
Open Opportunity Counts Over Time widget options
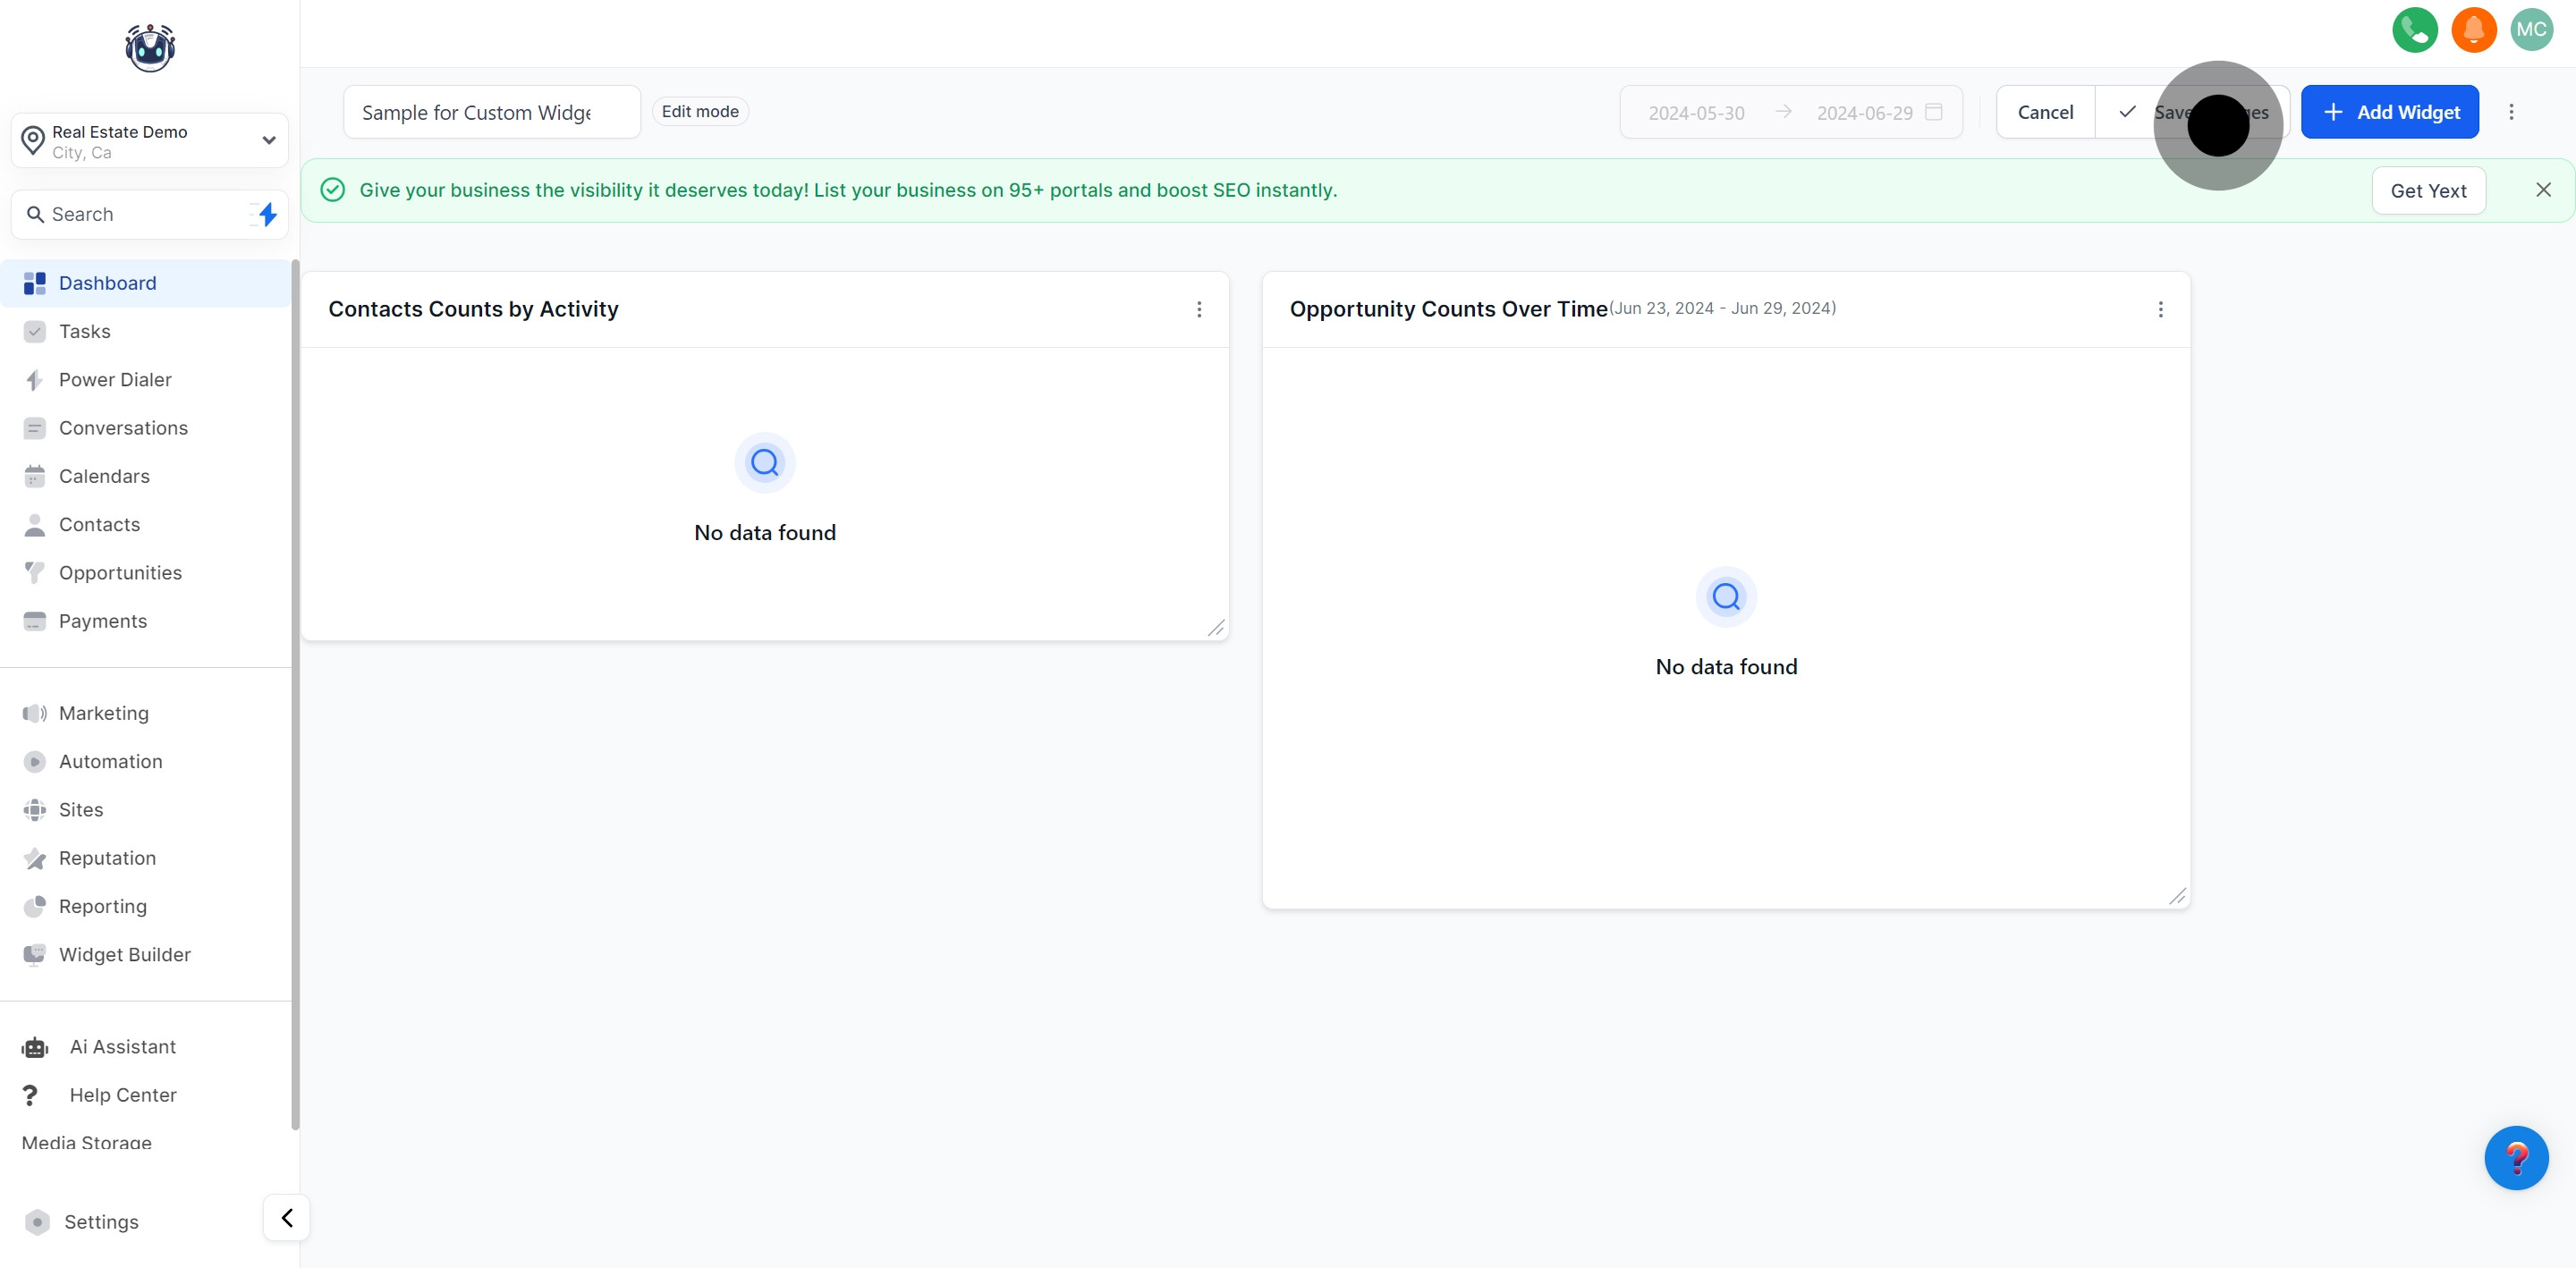(2160, 309)
